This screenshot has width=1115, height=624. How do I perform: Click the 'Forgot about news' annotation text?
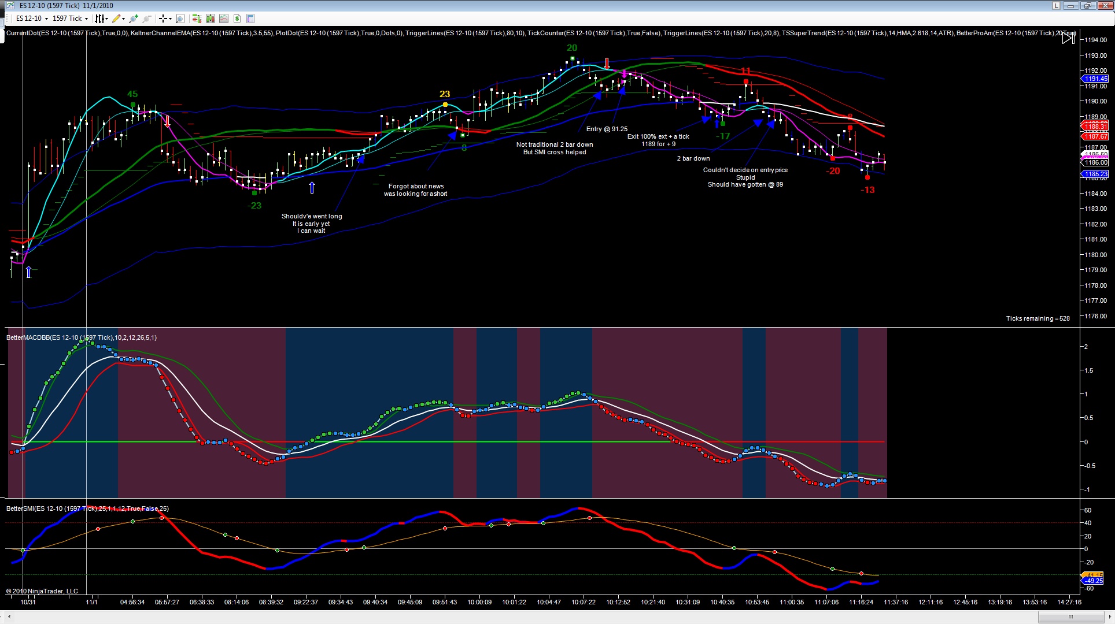pyautogui.click(x=416, y=186)
